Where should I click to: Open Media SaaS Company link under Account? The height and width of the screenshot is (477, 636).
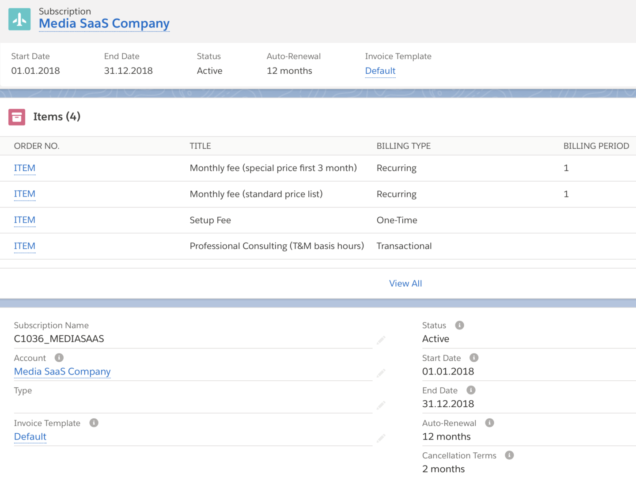point(62,371)
